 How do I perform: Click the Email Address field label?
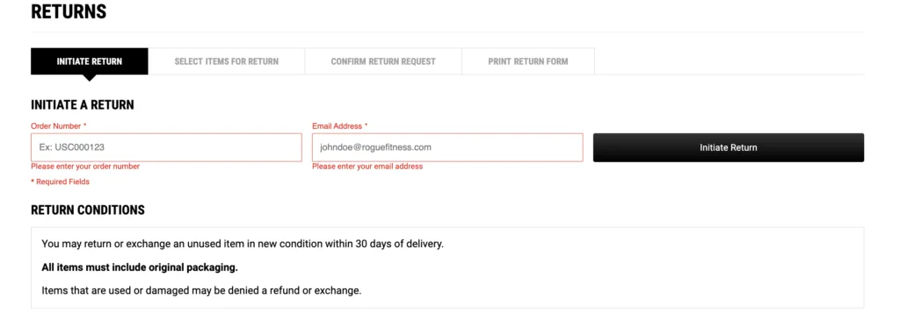[340, 126]
